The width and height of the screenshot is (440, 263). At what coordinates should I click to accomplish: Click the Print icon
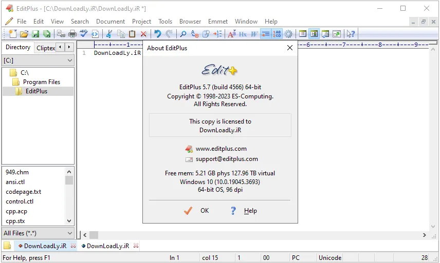pos(72,34)
